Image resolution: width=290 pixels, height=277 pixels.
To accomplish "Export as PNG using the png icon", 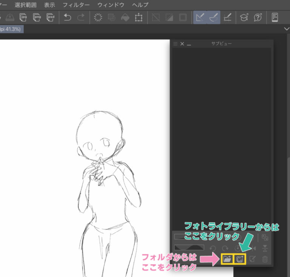I will pyautogui.click(x=37, y=17).
